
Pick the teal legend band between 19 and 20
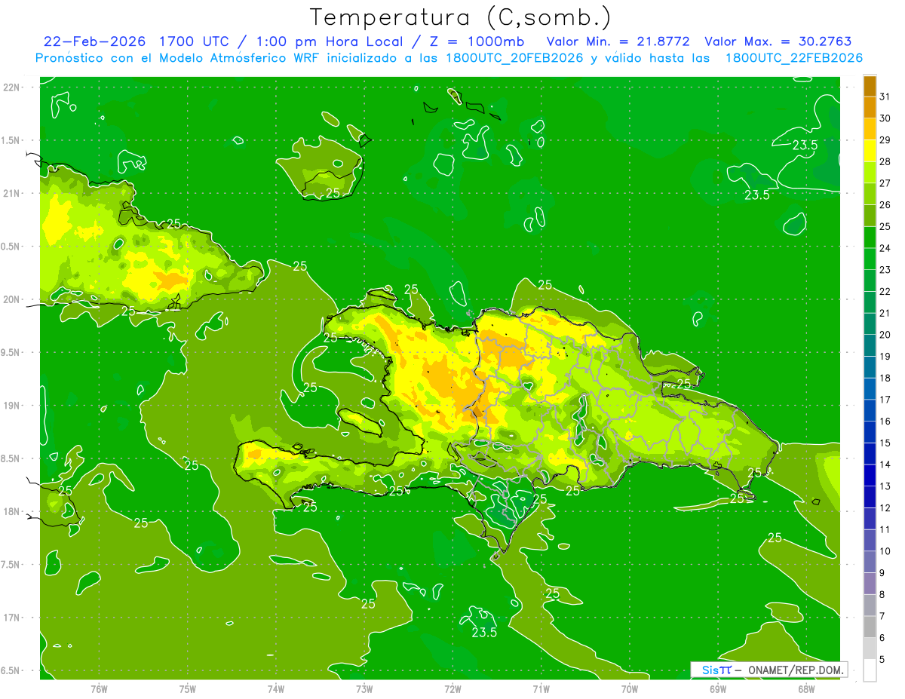click(870, 345)
